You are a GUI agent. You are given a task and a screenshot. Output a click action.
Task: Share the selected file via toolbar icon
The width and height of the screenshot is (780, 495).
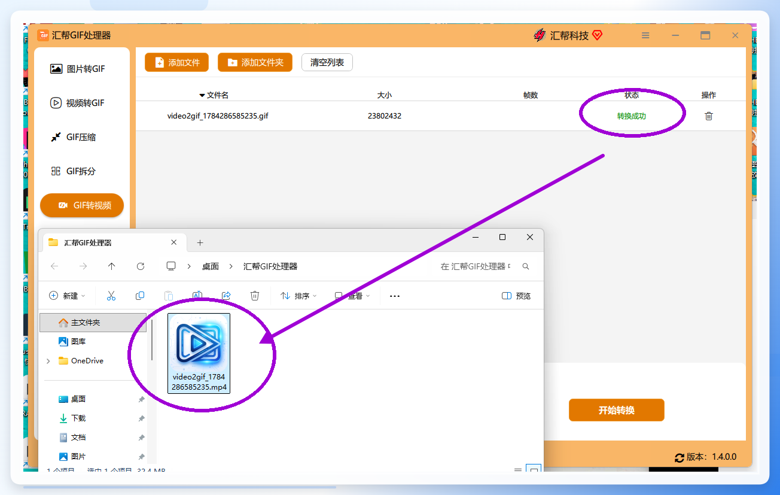coord(226,296)
